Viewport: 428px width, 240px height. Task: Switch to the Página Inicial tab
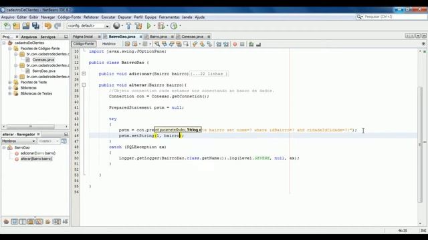[x=83, y=37]
